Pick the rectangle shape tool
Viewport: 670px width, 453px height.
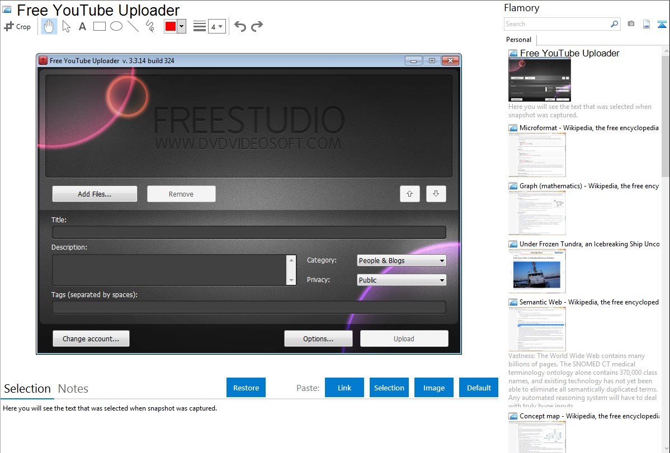100,26
